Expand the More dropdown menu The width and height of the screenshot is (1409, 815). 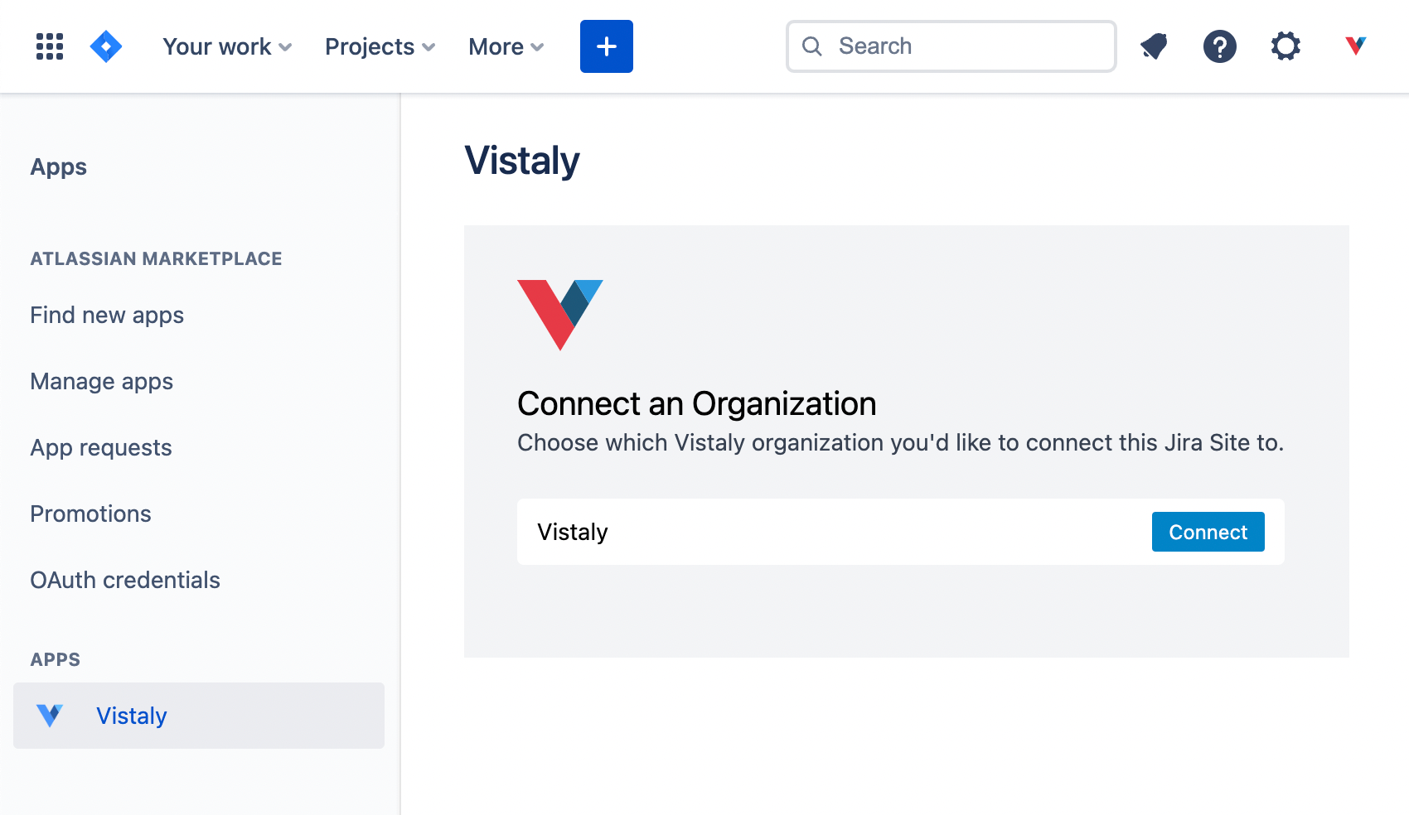[x=506, y=46]
